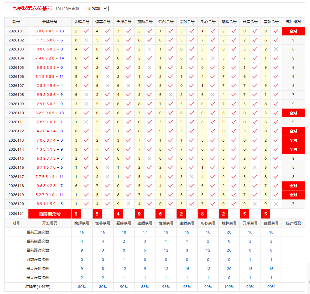Image resolution: width=310 pixels, height=294 pixels.
Task: Click the check mark for 魅眸 in row 2026110
Action: tap(234, 113)
